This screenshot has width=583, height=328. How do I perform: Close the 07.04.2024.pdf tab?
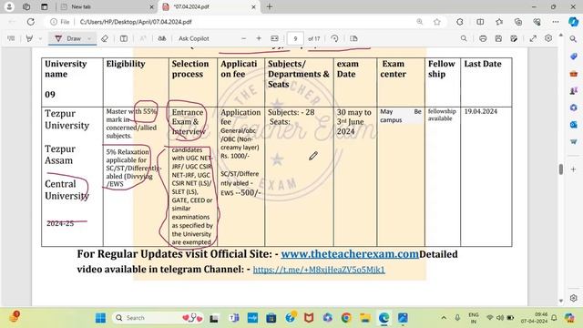(253, 7)
